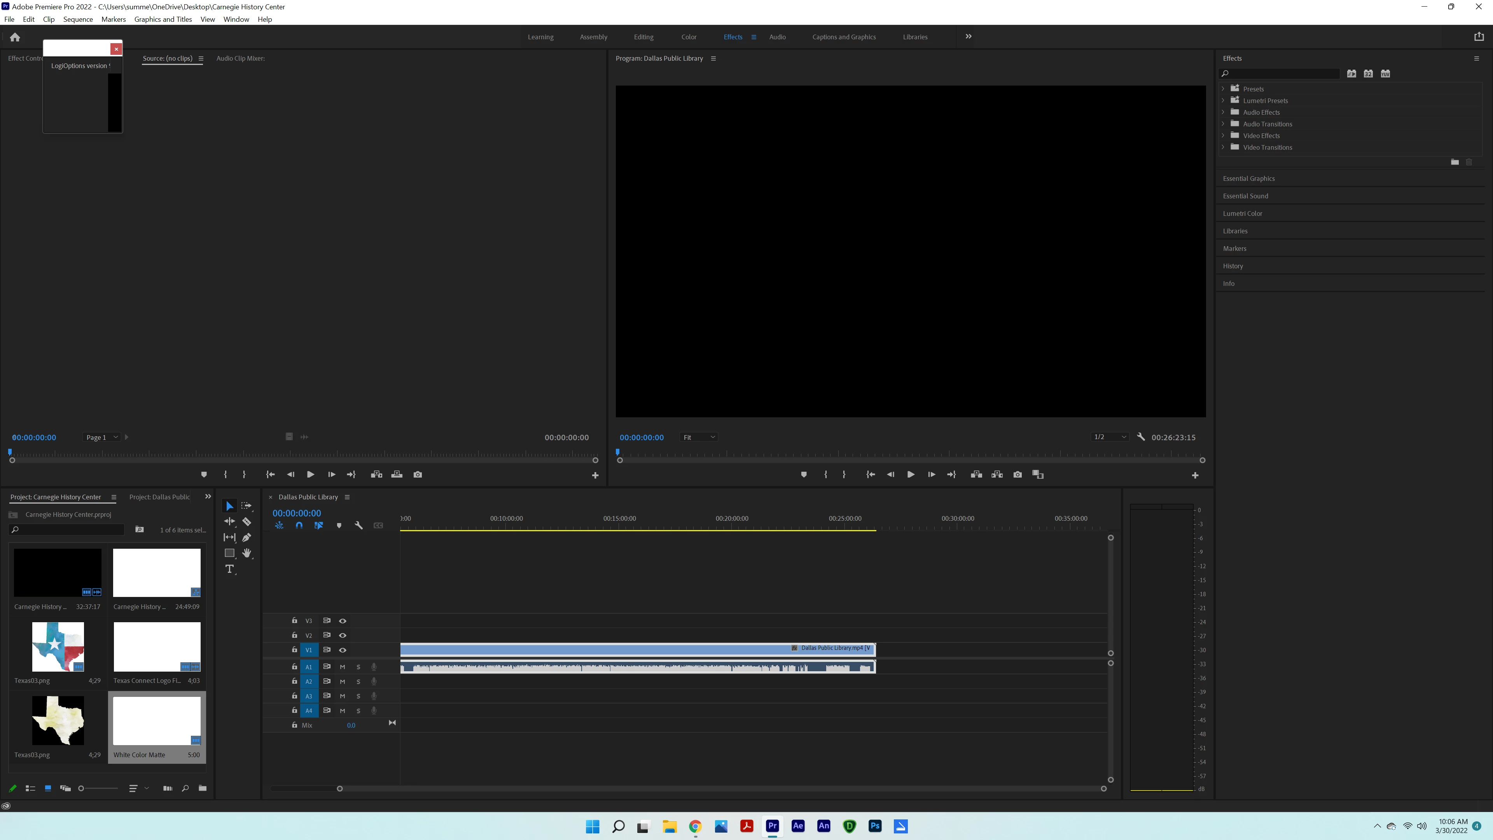Switch to the Color workspace tab
1493x840 pixels.
point(689,37)
